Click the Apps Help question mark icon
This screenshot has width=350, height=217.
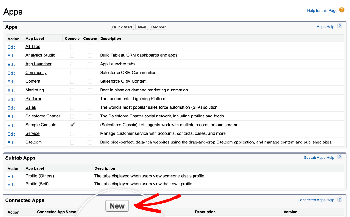(340, 26)
